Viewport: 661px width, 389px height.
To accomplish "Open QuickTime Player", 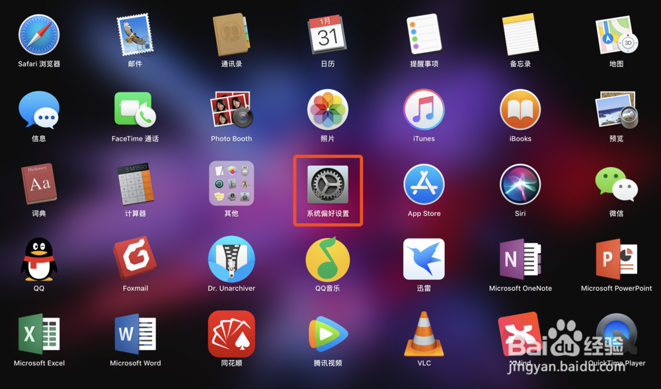I will point(616,335).
